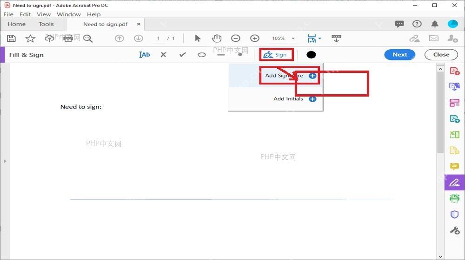The width and height of the screenshot is (465, 260).
Task: Choose Add Initials from the menu
Action: coord(276,99)
